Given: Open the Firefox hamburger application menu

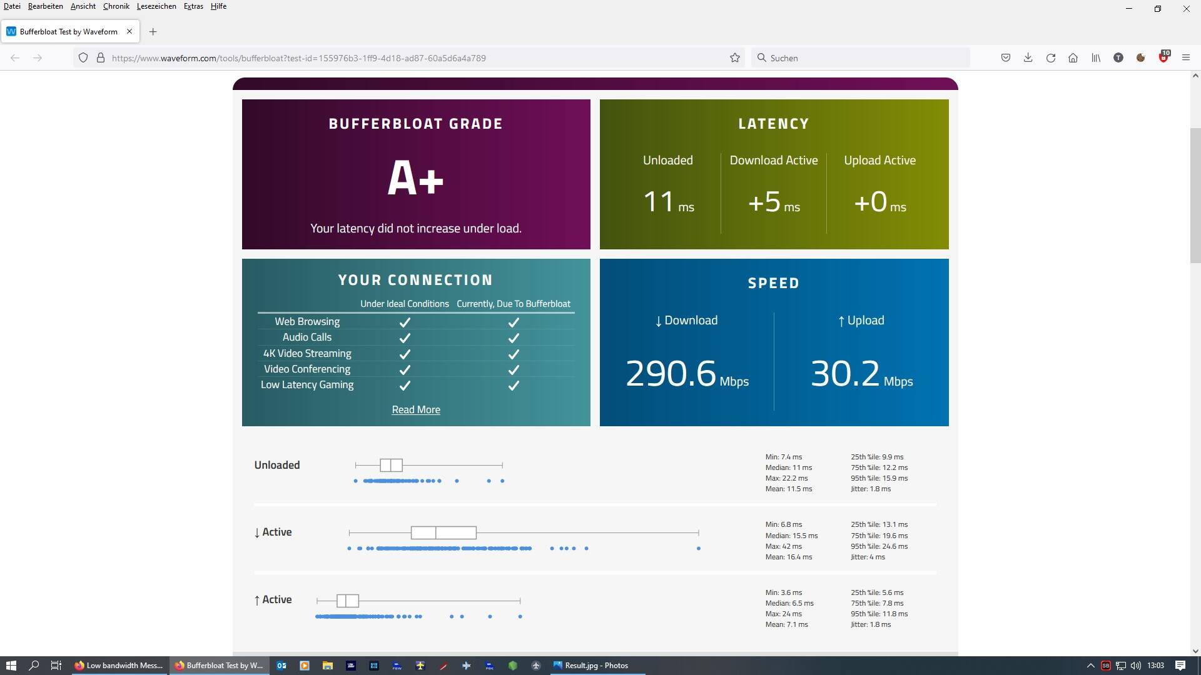Looking at the screenshot, I should (1186, 57).
